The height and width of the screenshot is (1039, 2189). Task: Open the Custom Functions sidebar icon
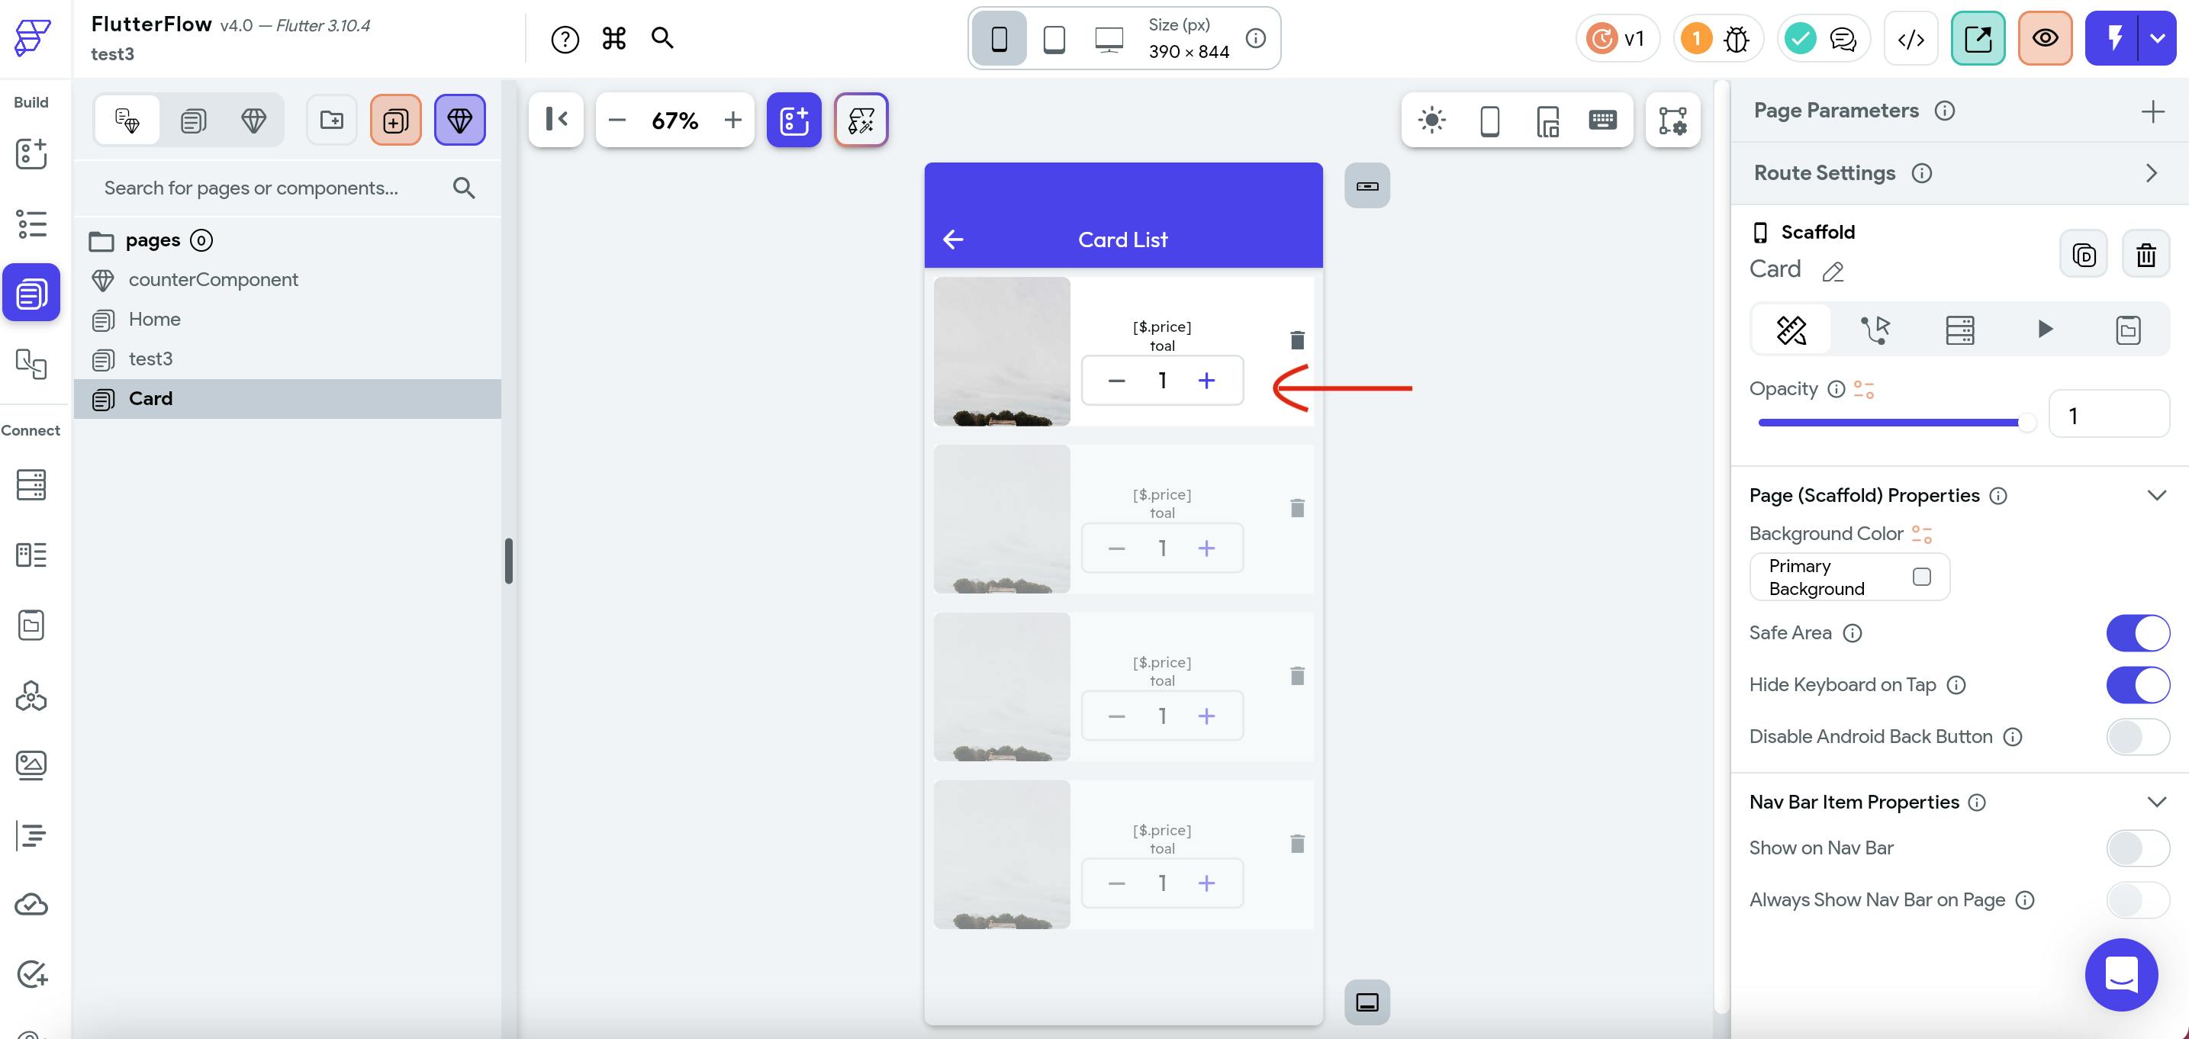[x=31, y=835]
